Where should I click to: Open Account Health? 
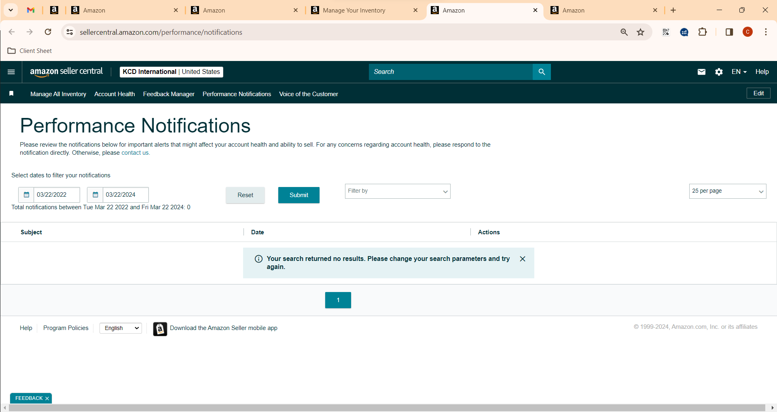114,94
